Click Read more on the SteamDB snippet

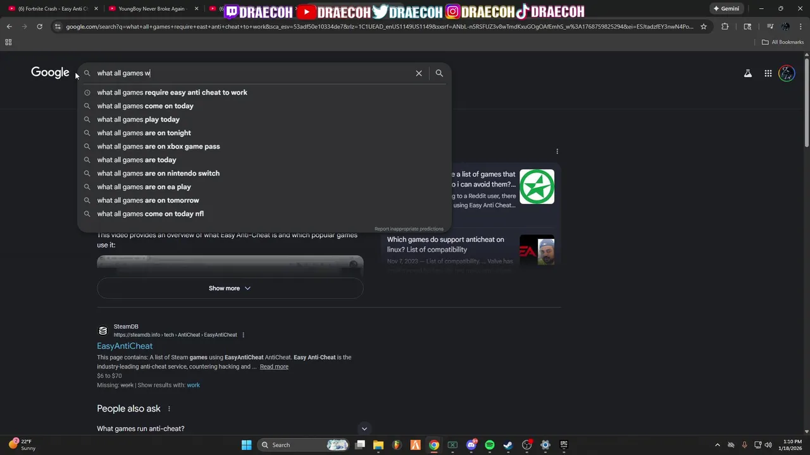(x=274, y=367)
